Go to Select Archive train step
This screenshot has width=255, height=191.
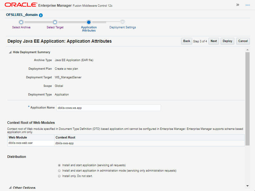[21, 27]
